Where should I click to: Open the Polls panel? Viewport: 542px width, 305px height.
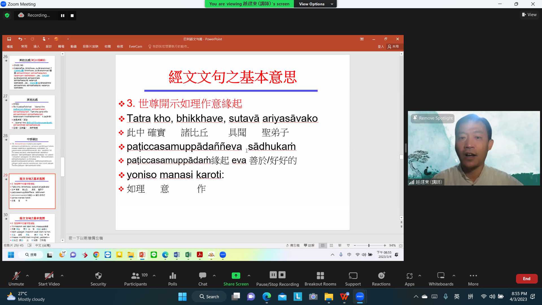coord(172,276)
